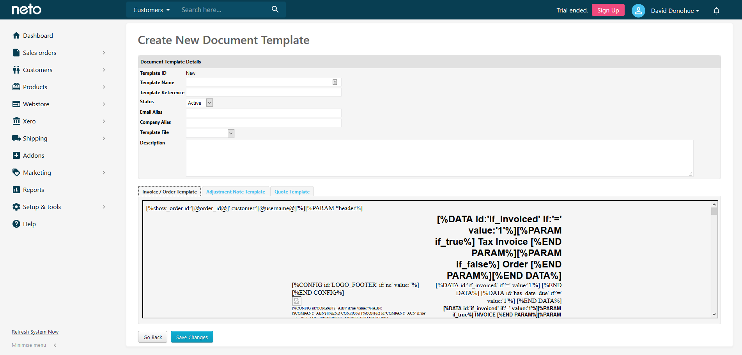Click the Xero bank icon
The image size is (742, 355).
point(16,121)
